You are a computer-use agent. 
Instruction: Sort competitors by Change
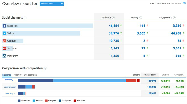pos(165,75)
